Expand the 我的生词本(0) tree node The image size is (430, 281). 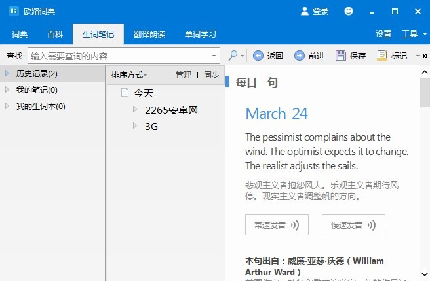(x=7, y=106)
